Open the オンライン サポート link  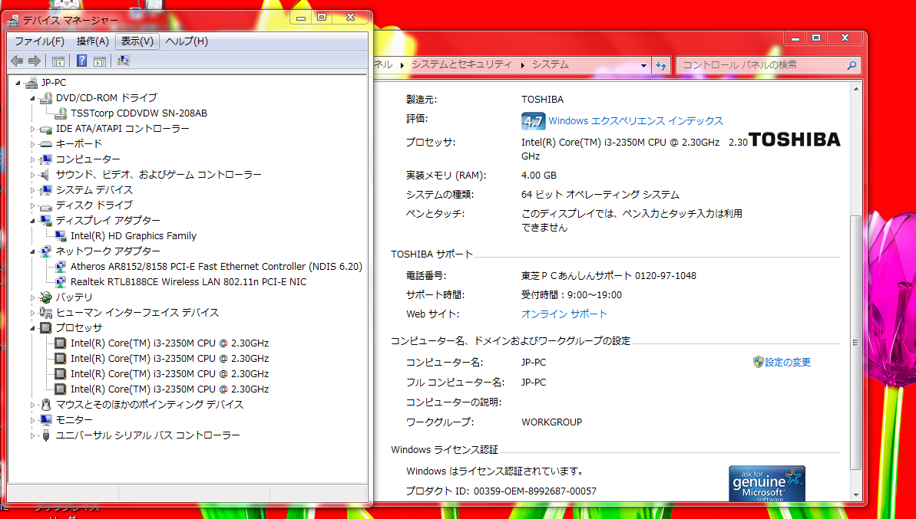pyautogui.click(x=564, y=314)
